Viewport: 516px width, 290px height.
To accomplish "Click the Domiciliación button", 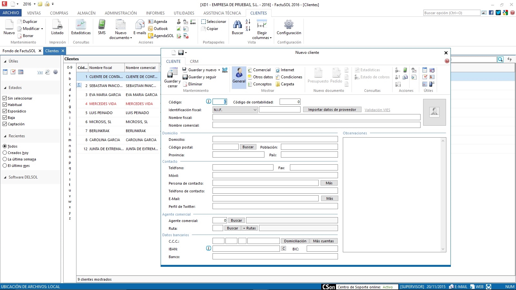I will 295,241.
